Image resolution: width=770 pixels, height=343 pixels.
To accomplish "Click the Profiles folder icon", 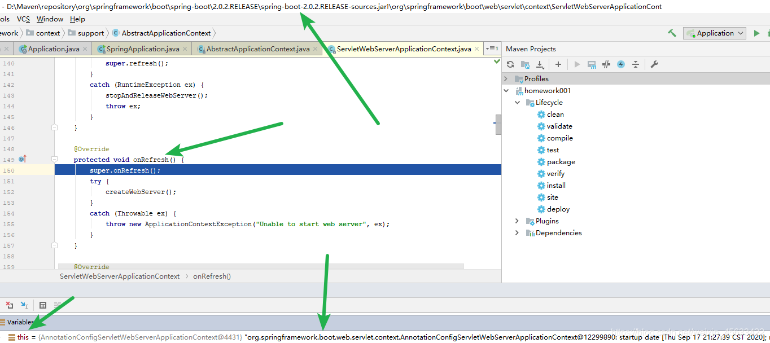I will [x=519, y=79].
